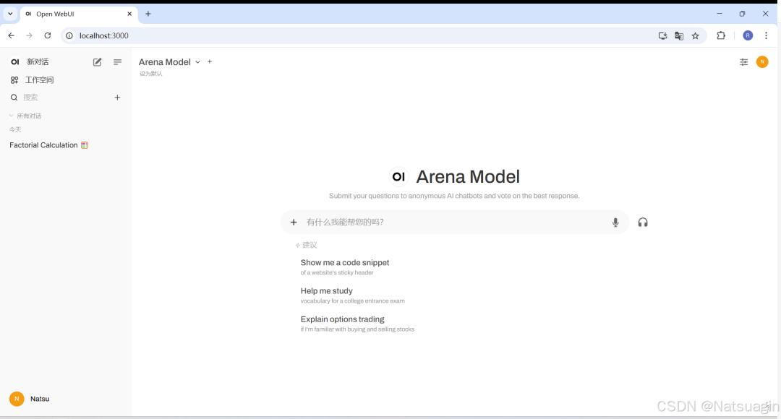
Task: Click the browser forward arrow
Action: (30, 36)
